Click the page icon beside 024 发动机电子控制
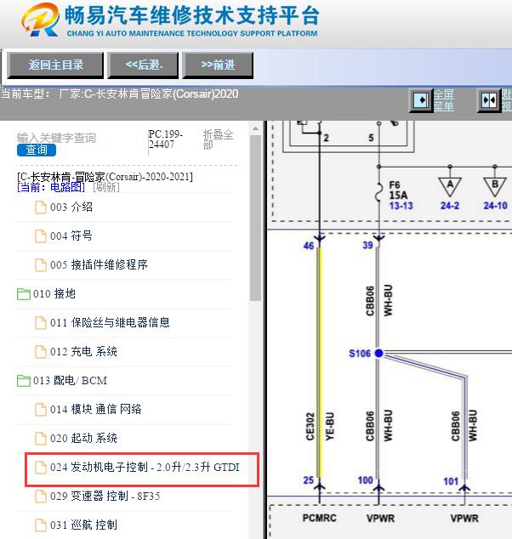 coord(41,467)
